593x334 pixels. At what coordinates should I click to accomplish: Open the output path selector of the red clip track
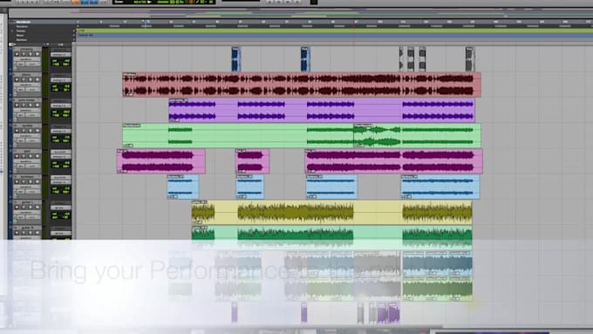[x=61, y=80]
